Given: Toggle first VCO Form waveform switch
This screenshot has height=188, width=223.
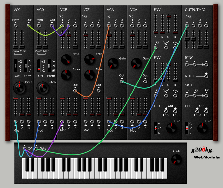Looking at the screenshot, I should tap(26, 66).
